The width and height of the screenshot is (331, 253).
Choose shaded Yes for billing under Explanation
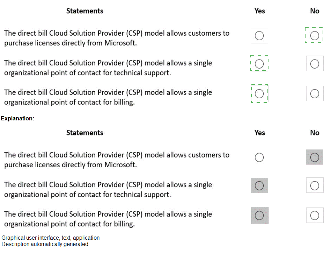click(x=259, y=216)
